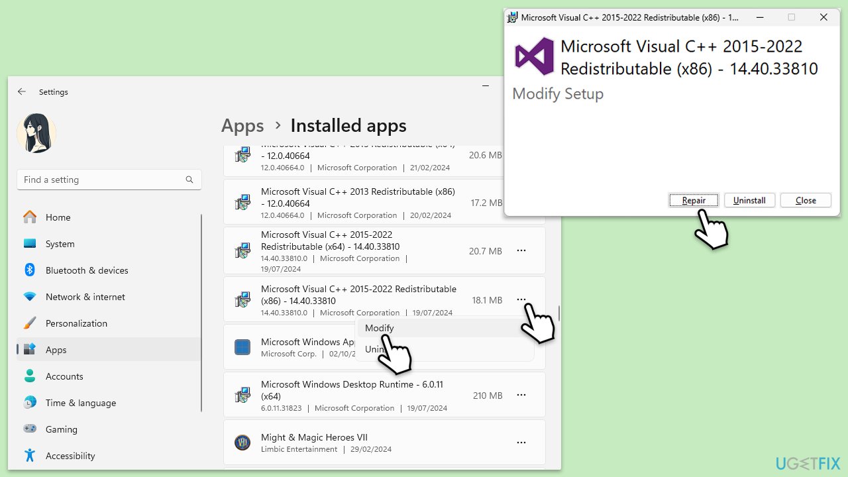The image size is (848, 477).
Task: Select Visual C++ 2015-2022 Redistributable (x64) entry
Action: pyautogui.click(x=384, y=250)
